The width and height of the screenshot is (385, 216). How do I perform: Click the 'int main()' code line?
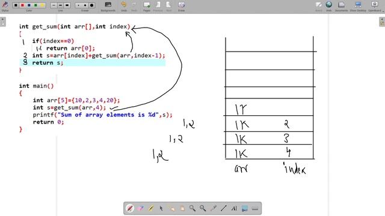(36, 86)
